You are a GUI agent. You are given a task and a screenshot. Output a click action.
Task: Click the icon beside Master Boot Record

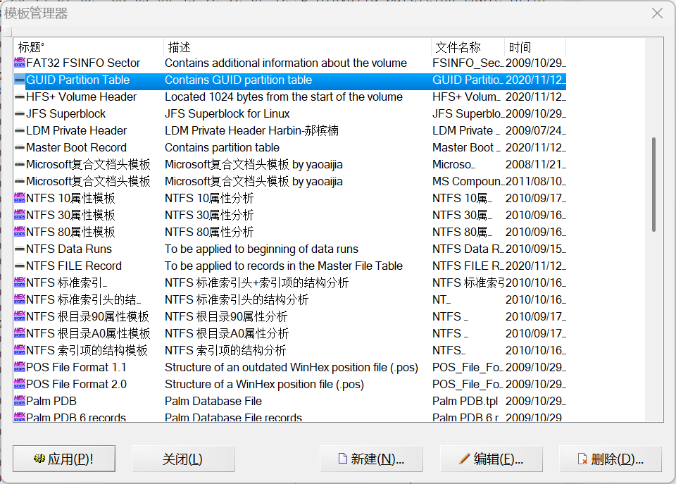tap(20, 148)
